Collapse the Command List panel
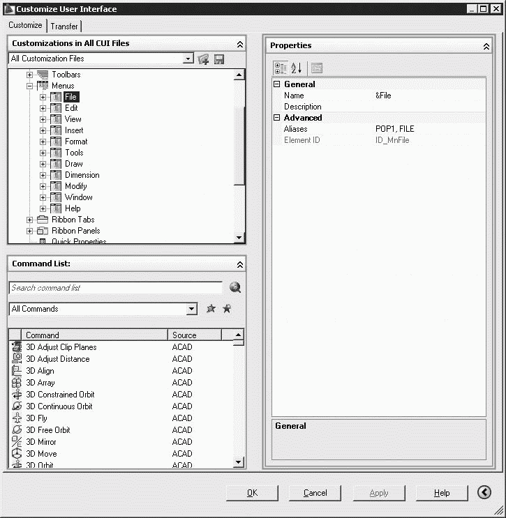The height and width of the screenshot is (518, 506). [x=239, y=264]
